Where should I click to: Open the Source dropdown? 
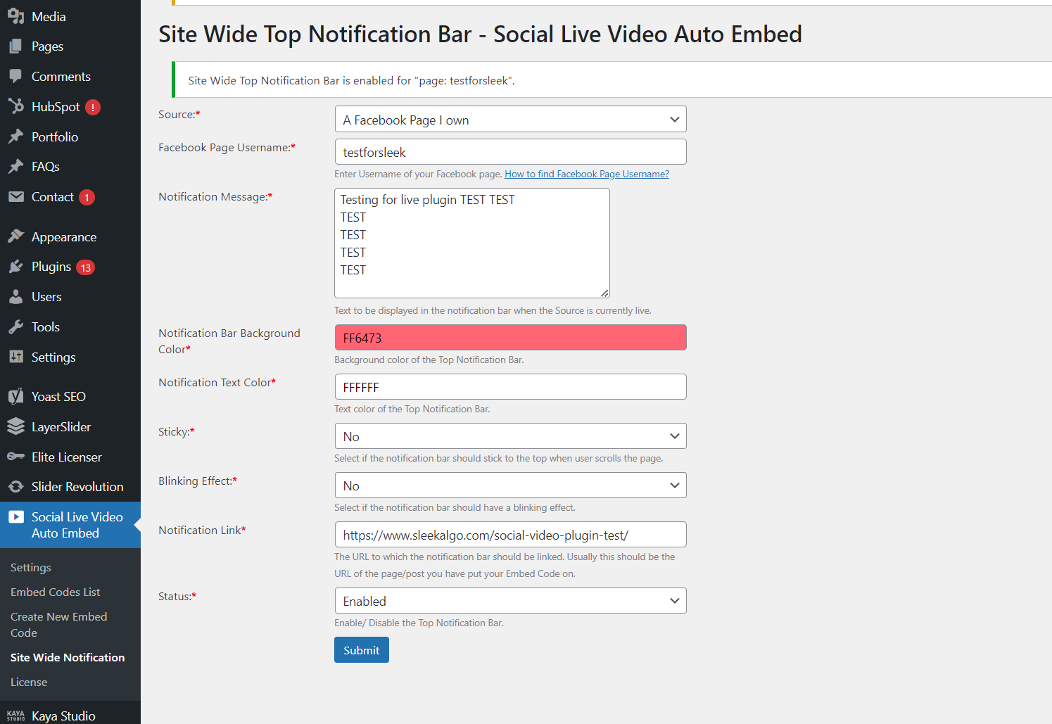pos(510,120)
